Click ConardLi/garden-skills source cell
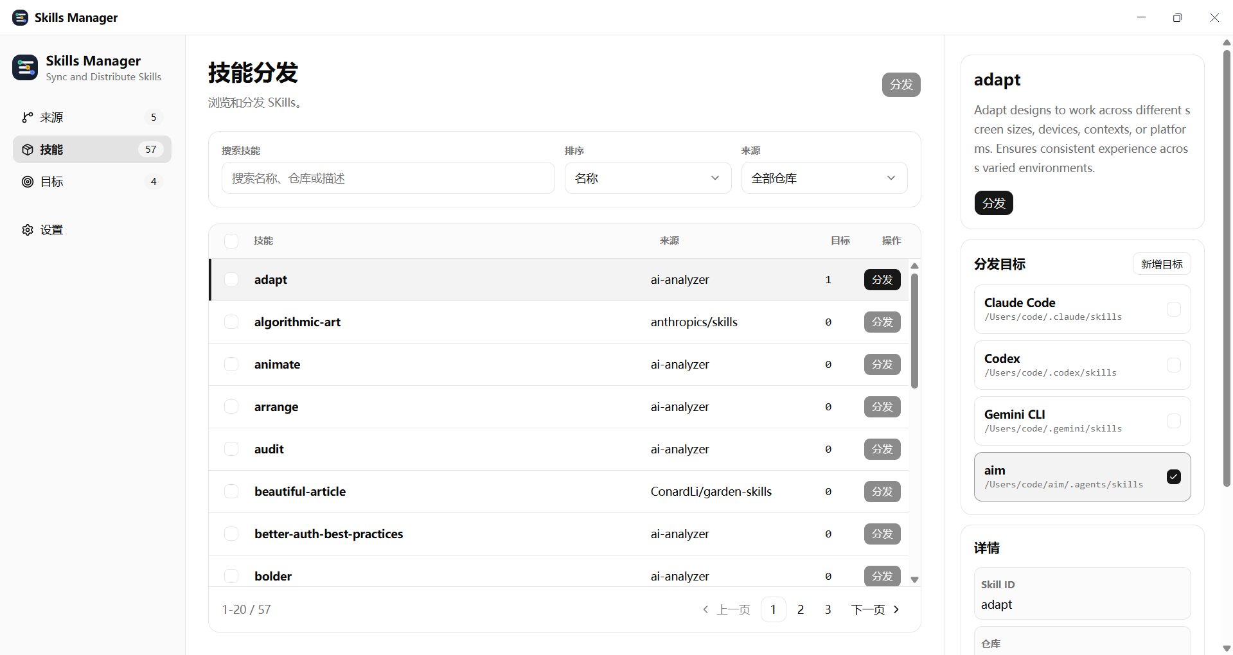 [711, 491]
